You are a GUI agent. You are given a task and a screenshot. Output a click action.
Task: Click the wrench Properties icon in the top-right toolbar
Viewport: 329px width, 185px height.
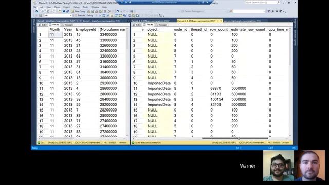(273, 11)
